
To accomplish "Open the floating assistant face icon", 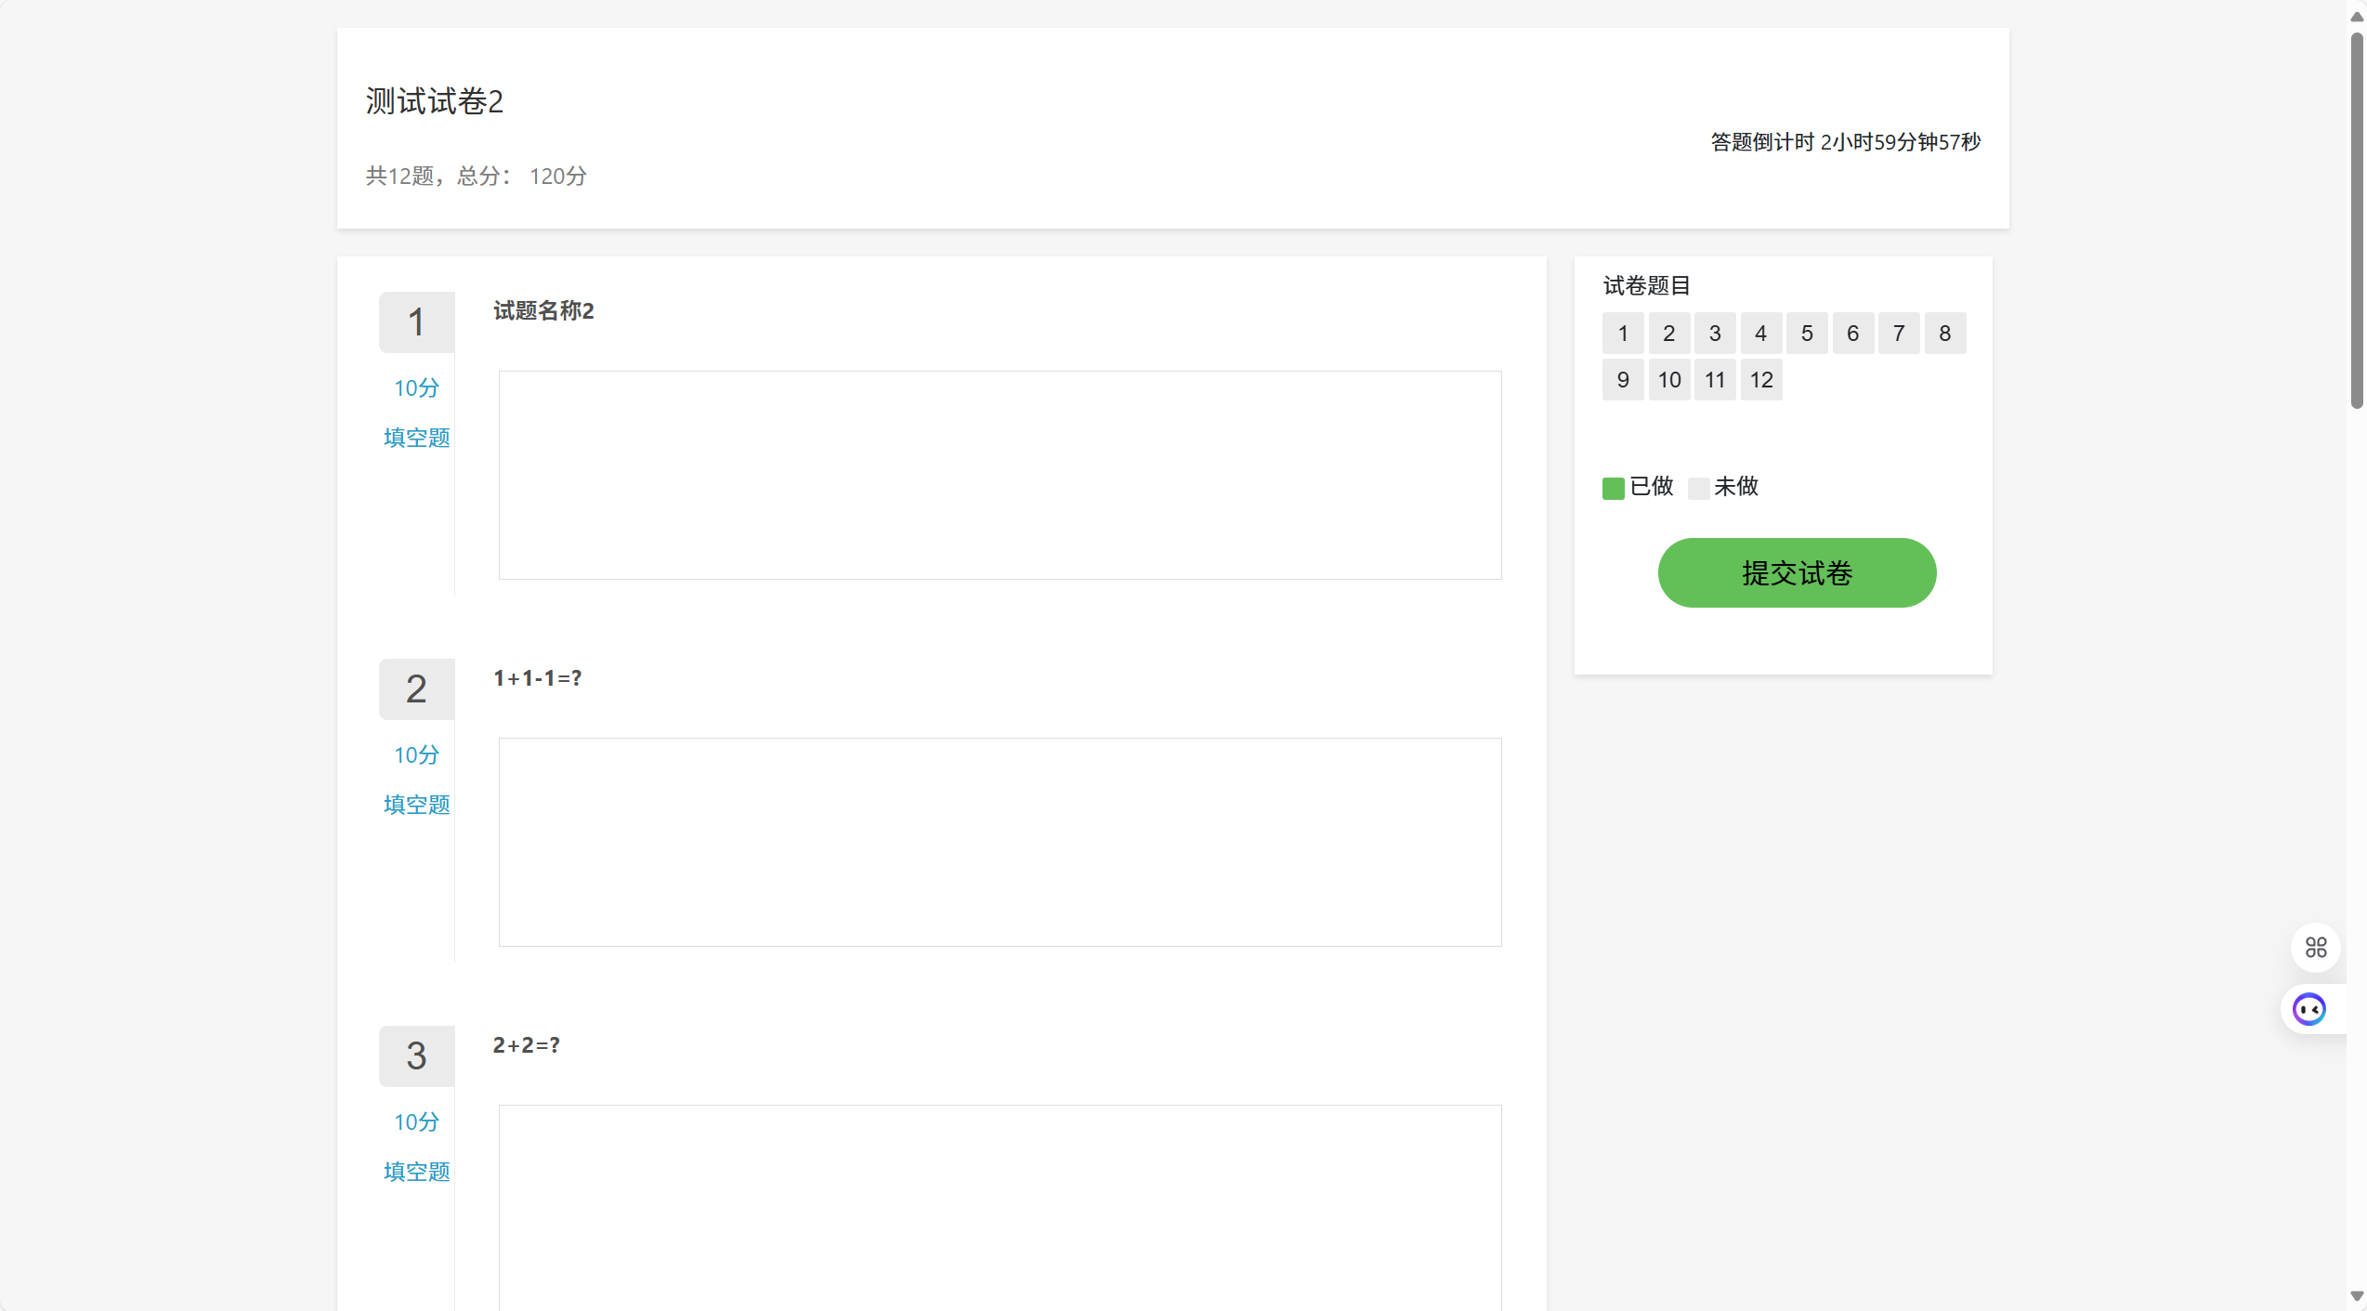I will pyautogui.click(x=2308, y=1009).
